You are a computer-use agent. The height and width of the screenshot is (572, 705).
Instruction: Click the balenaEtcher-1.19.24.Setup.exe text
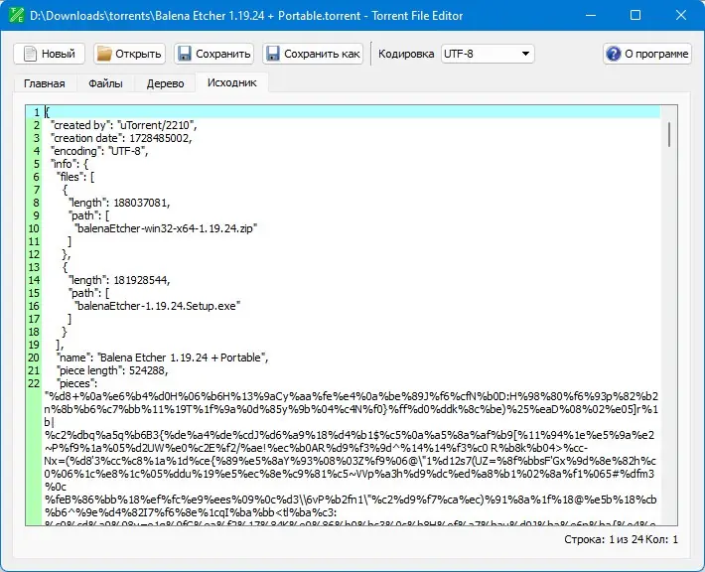(x=157, y=306)
